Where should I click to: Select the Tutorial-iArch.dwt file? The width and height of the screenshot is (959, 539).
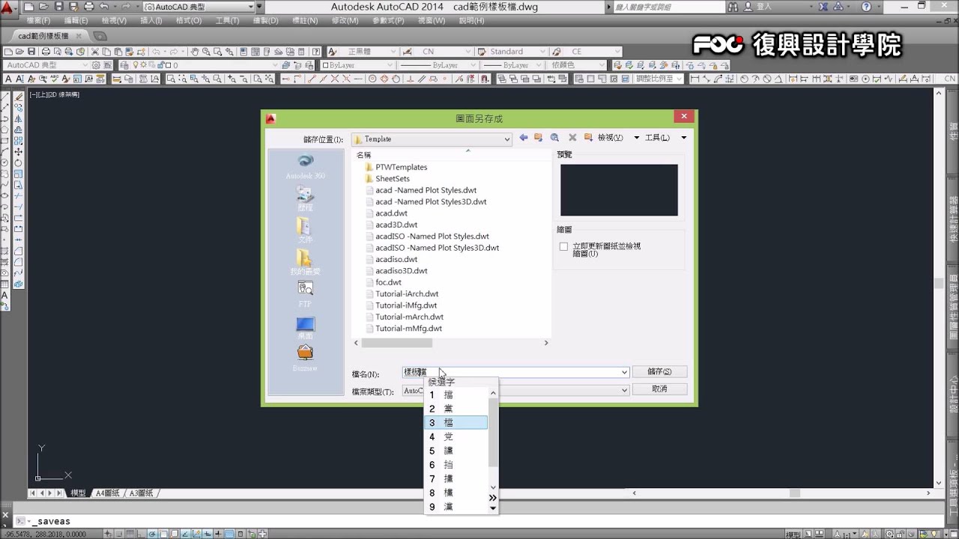pos(407,293)
